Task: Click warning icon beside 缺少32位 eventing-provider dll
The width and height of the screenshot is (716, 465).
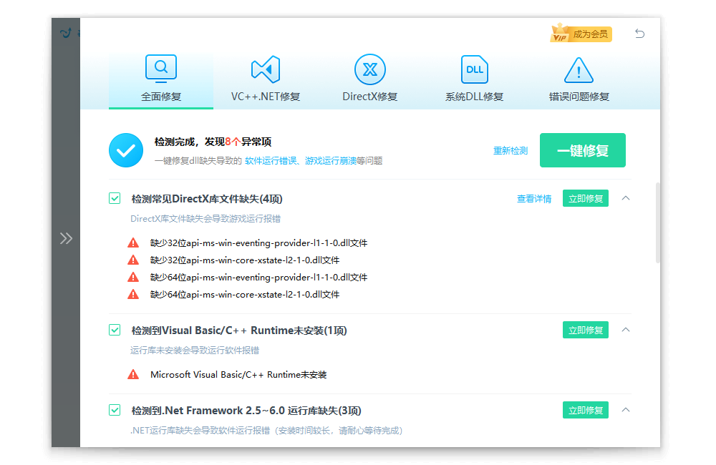Action: coord(133,243)
